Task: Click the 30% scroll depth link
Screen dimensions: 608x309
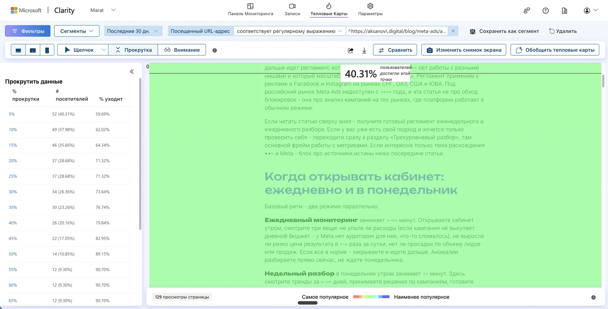Action: pos(13,192)
